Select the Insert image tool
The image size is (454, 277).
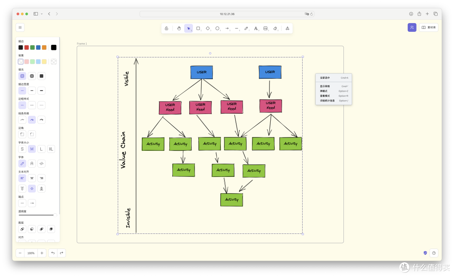[x=266, y=28]
